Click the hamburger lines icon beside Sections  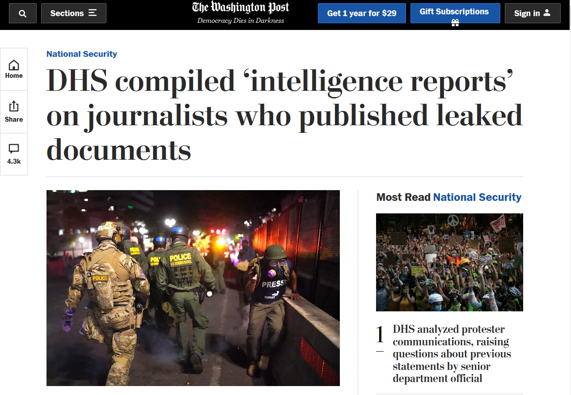coord(93,13)
